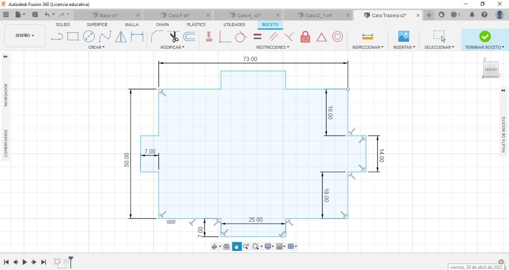Apply Coincident constraint icon
This screenshot has height=270, width=509.
[x=289, y=37]
